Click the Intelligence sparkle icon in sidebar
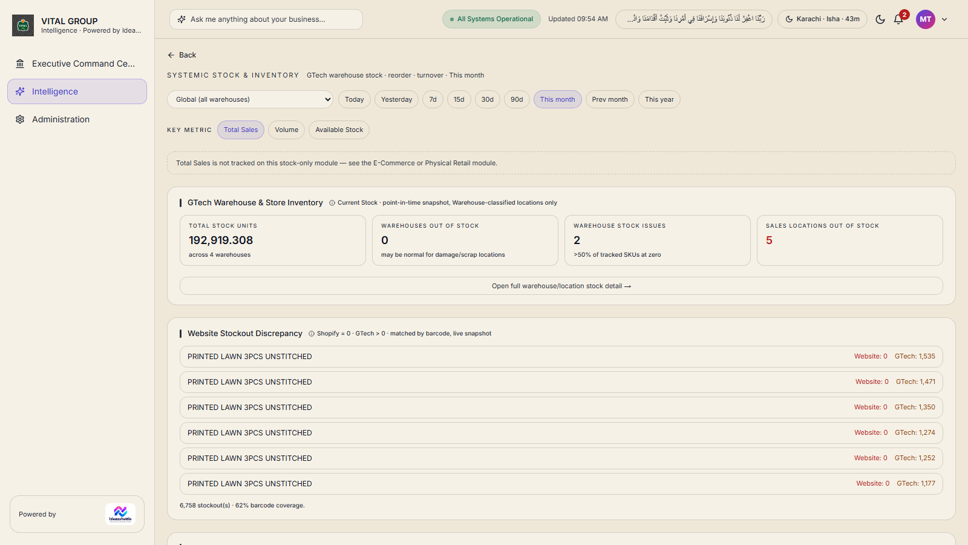This screenshot has height=545, width=968. pyautogui.click(x=20, y=91)
